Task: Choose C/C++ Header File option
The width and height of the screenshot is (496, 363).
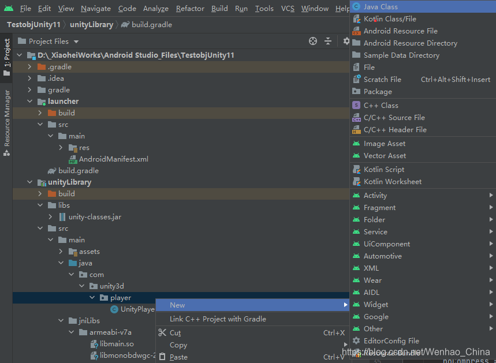Action: click(423, 130)
